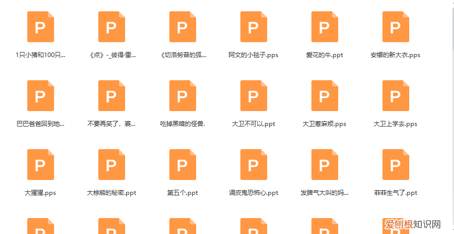This screenshot has width=454, height=234.
Task: Click the file name 调皮鬼恐怖心.ppt
Action: (x=254, y=193)
